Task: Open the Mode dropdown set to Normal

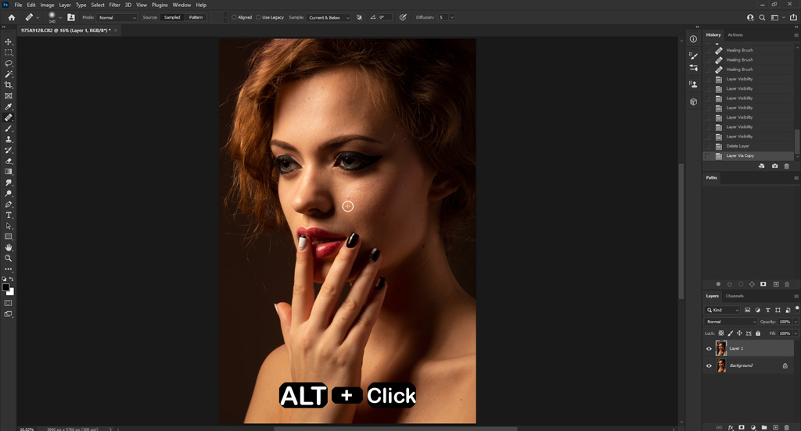Action: click(x=117, y=17)
